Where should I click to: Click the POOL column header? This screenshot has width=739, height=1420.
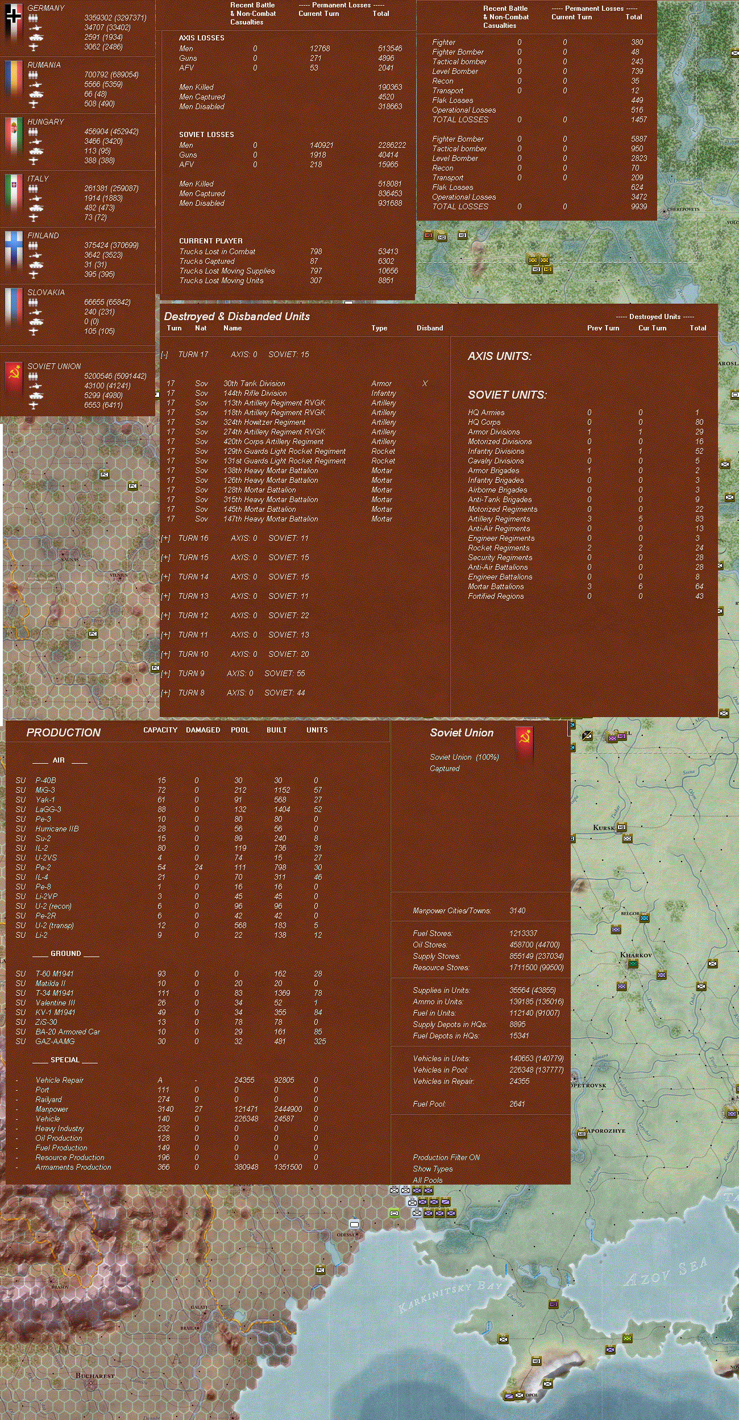pyautogui.click(x=240, y=730)
